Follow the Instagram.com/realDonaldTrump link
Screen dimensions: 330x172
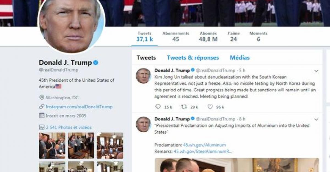point(79,107)
